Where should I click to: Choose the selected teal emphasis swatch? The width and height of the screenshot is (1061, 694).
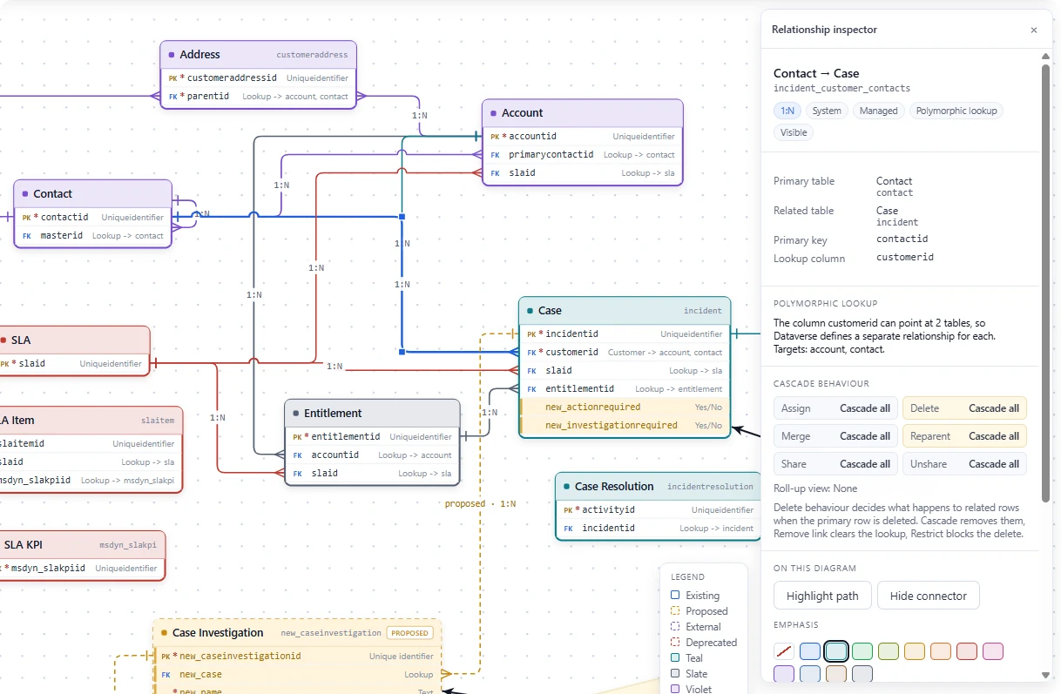[x=836, y=651]
